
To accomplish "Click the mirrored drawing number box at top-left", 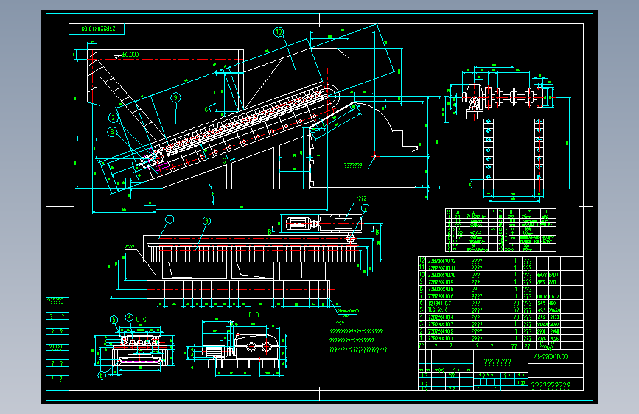I will coord(97,29).
